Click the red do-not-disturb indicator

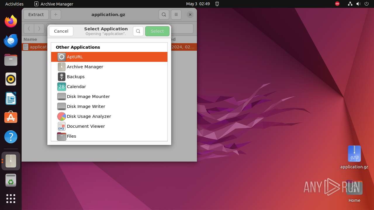coord(337,4)
